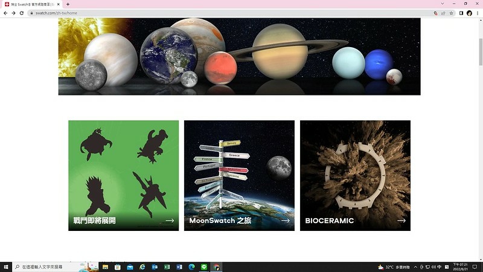The width and height of the screenshot is (483, 272).
Task: Open volume control in tray
Action: click(x=433, y=267)
